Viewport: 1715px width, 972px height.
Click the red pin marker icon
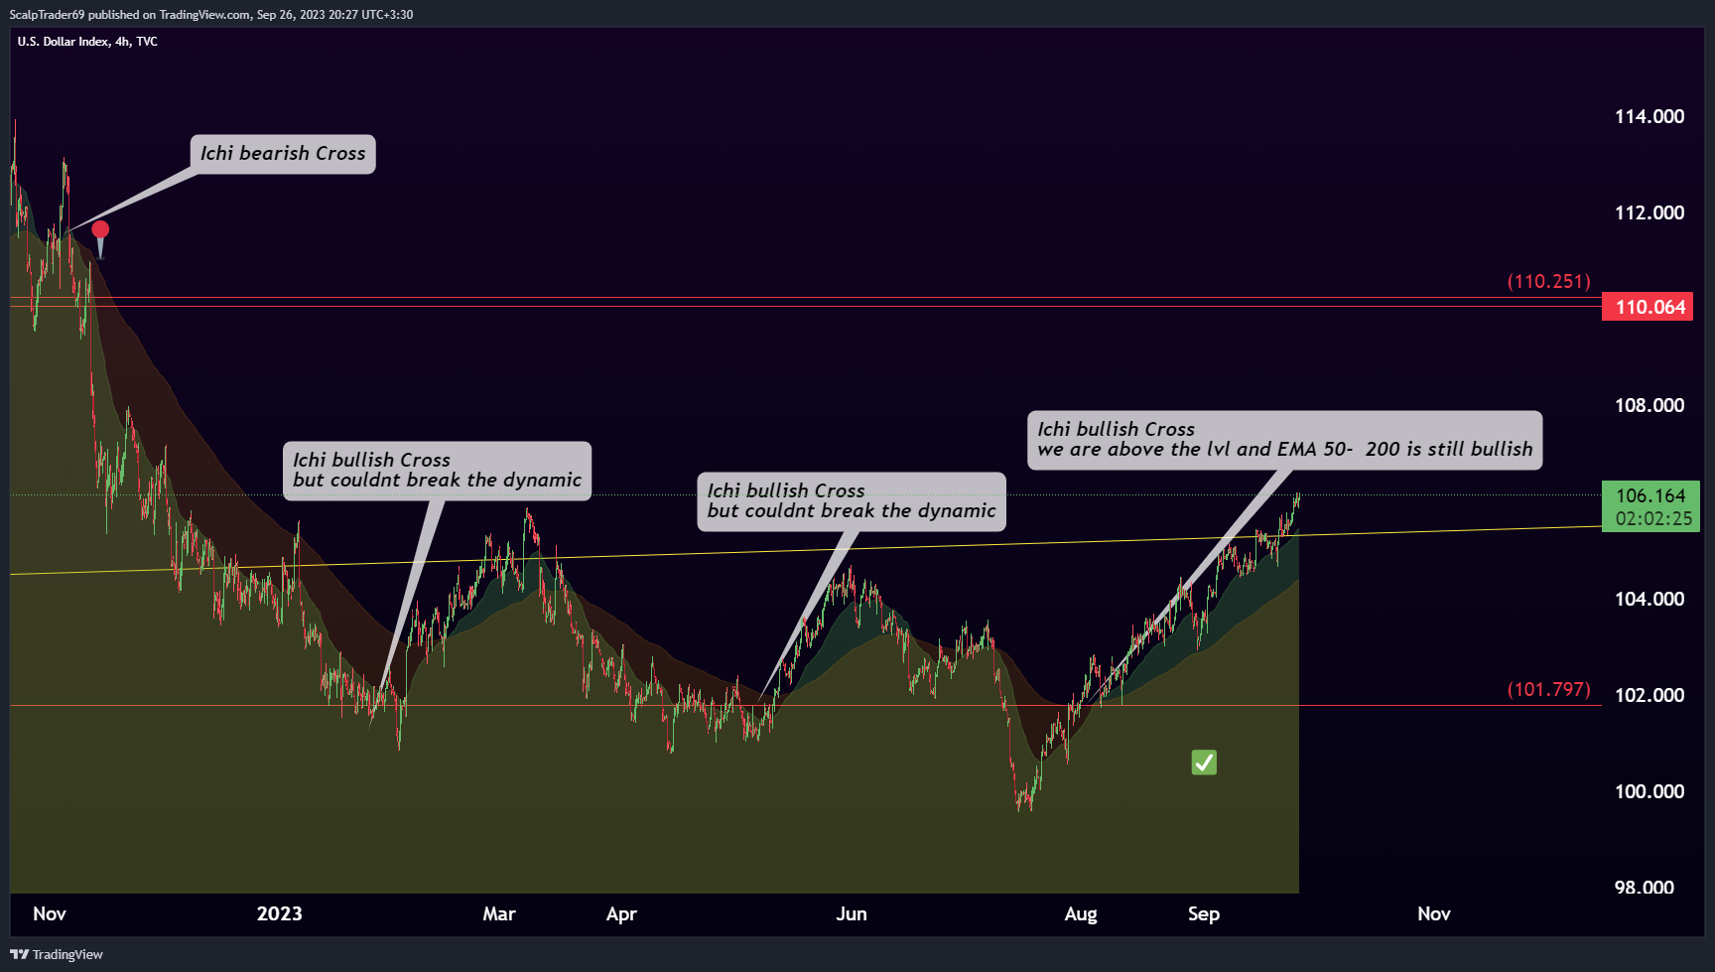click(x=100, y=238)
